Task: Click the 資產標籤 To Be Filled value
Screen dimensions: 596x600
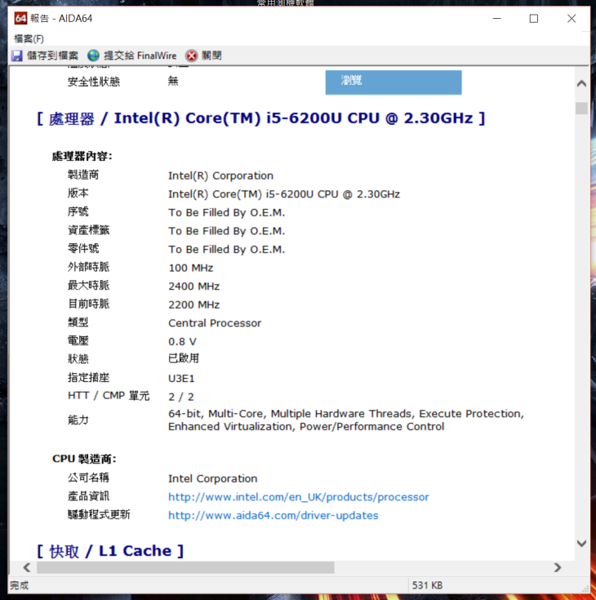Action: [x=227, y=231]
